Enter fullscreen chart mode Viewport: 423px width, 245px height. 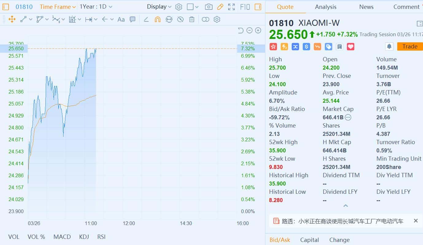232,7
